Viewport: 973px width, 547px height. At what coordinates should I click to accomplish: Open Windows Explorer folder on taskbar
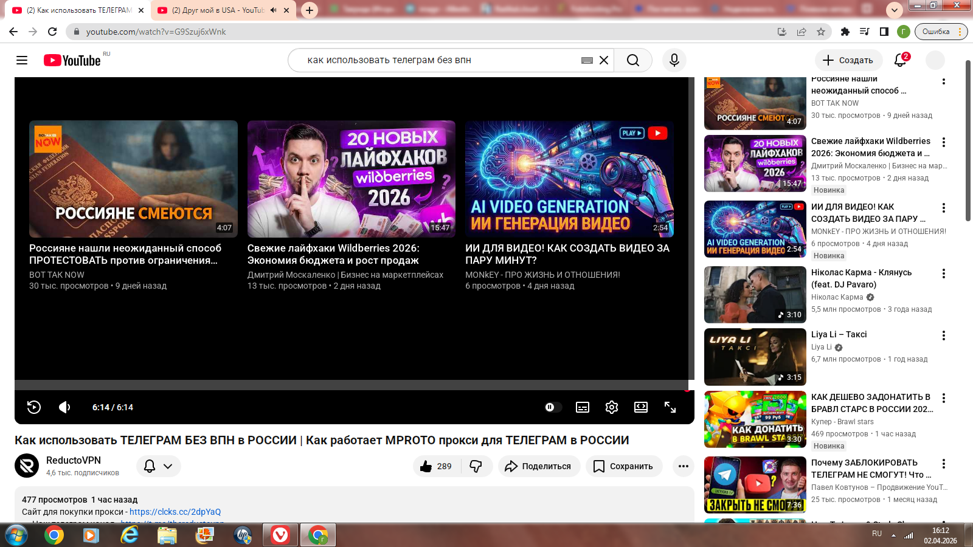click(167, 535)
